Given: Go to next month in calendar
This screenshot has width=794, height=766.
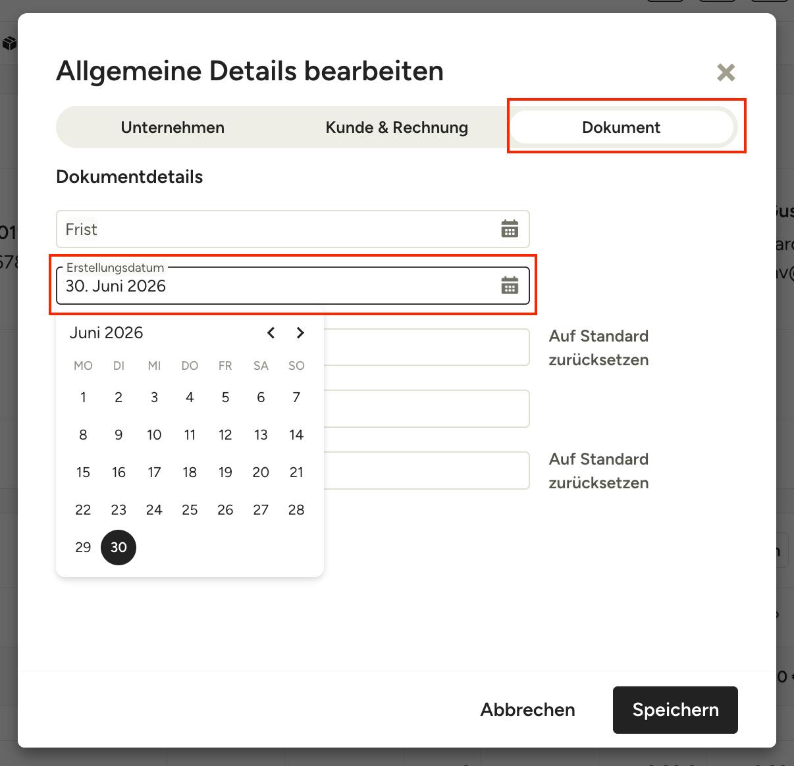Looking at the screenshot, I should click(300, 333).
